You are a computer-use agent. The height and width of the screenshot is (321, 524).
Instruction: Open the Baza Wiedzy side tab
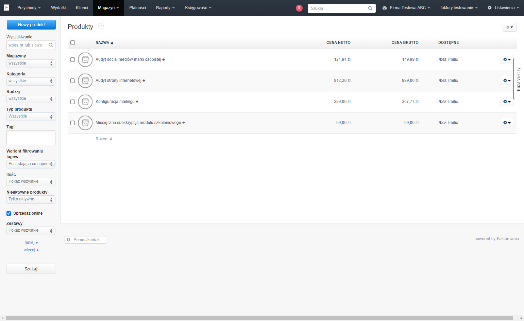tap(519, 79)
